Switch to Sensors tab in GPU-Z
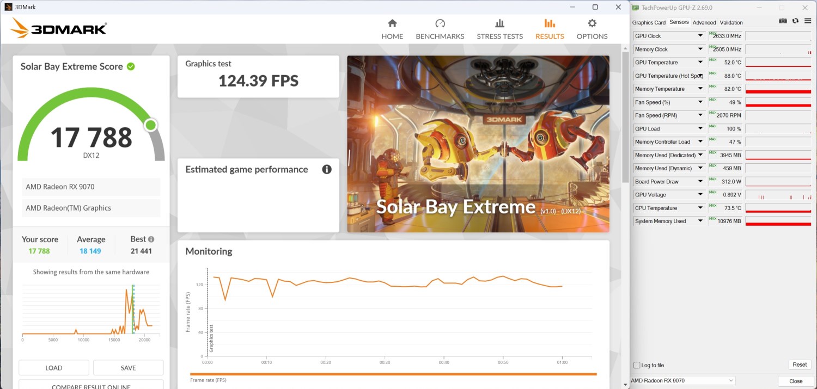The image size is (817, 389). pyautogui.click(x=679, y=22)
